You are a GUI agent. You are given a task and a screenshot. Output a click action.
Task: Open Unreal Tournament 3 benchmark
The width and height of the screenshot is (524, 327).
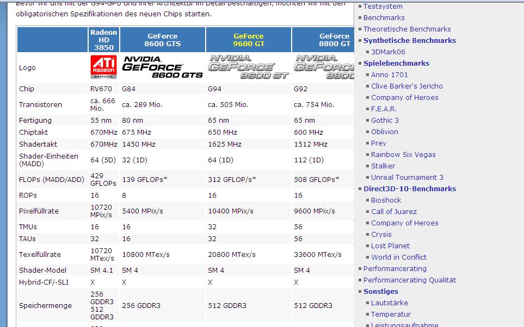tap(406, 177)
